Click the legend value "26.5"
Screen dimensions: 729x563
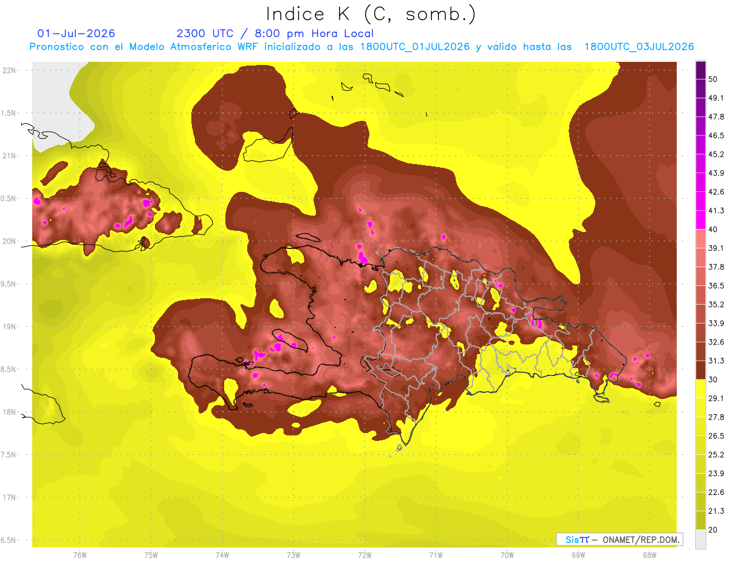click(716, 435)
